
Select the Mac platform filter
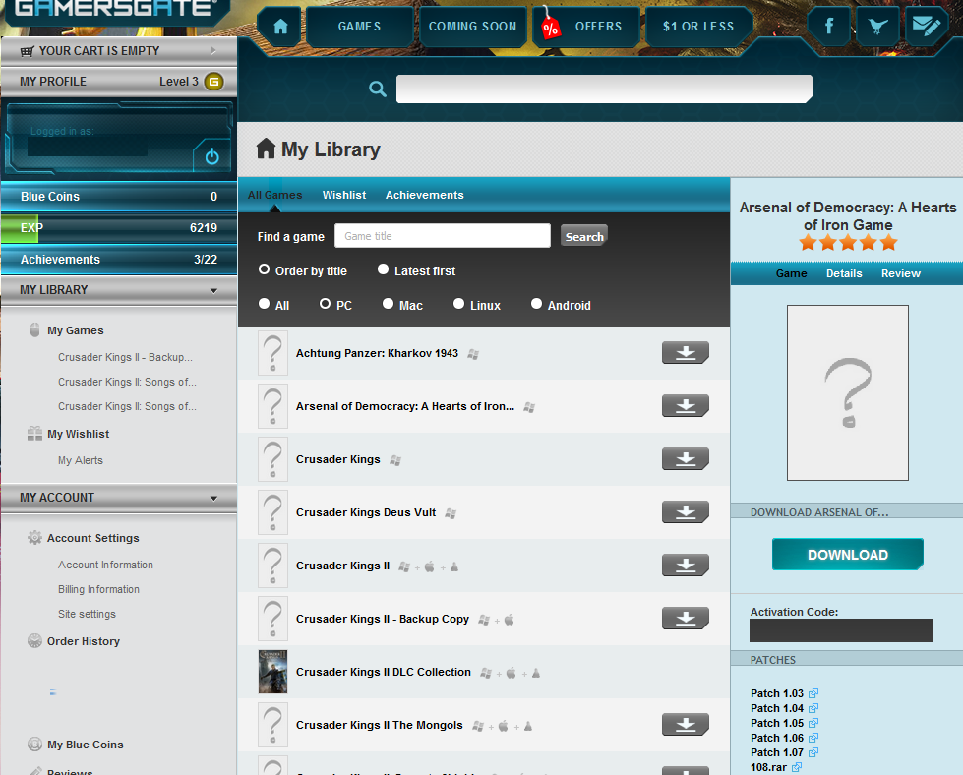pyautogui.click(x=389, y=305)
